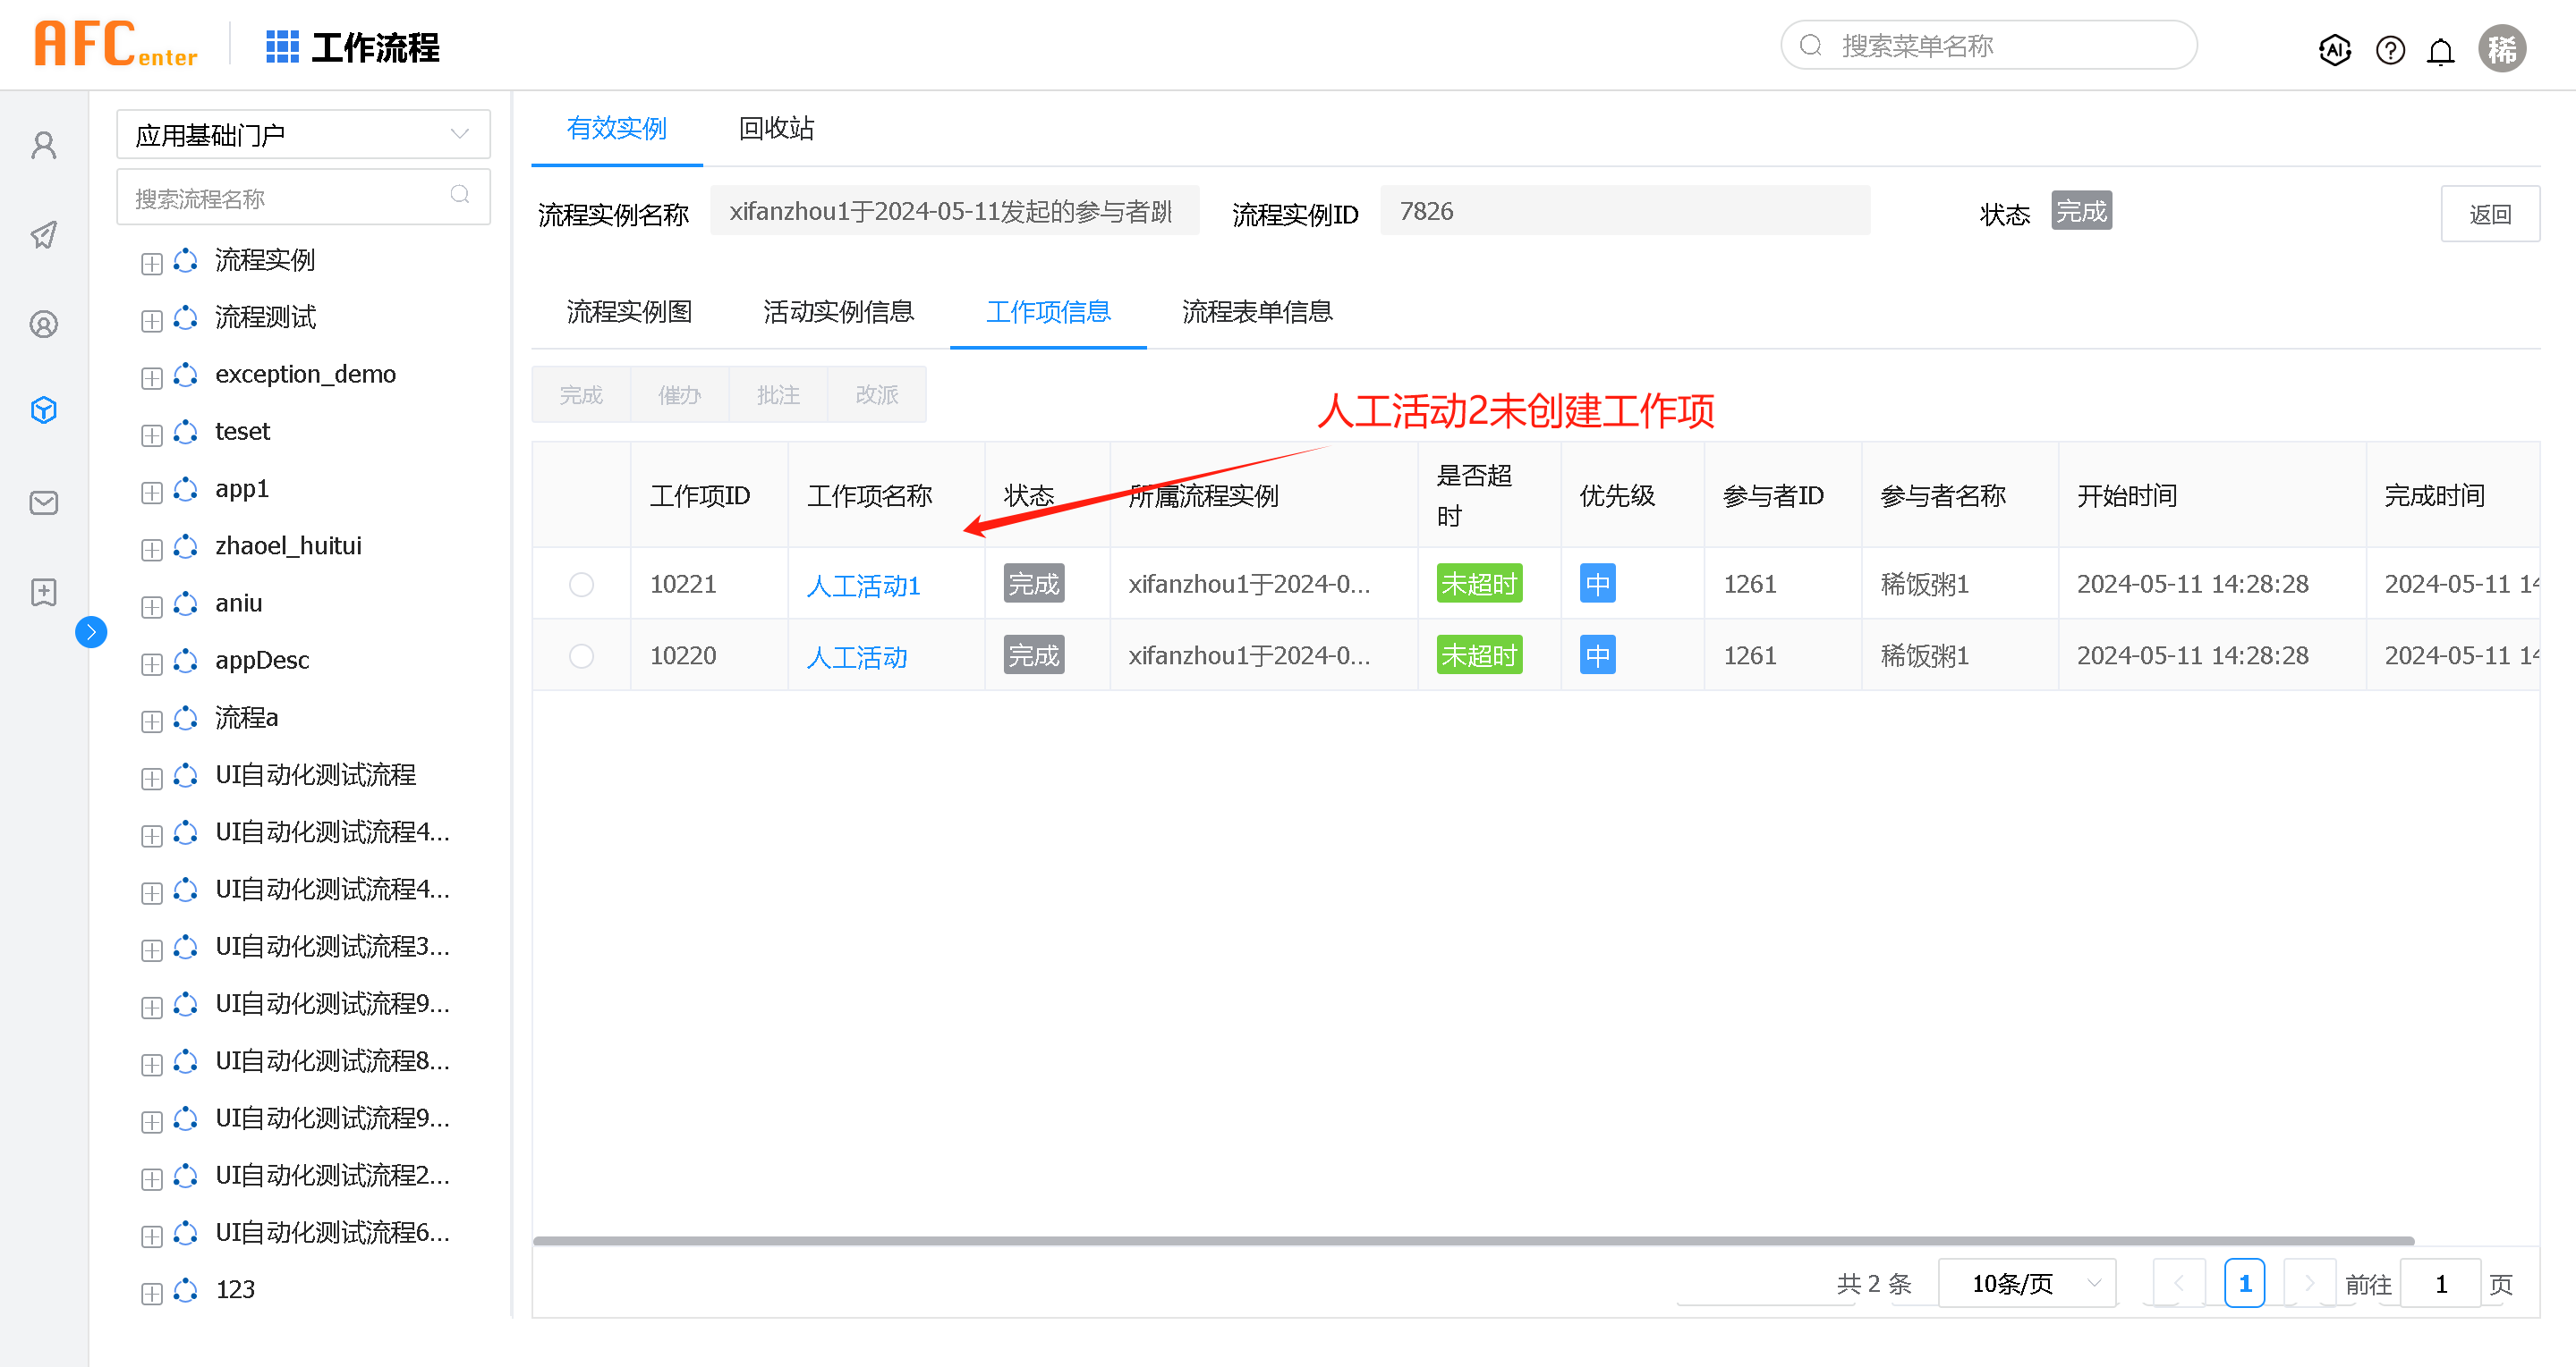Click the cube workflow sidebar icon
The image size is (2576, 1367).
44,409
